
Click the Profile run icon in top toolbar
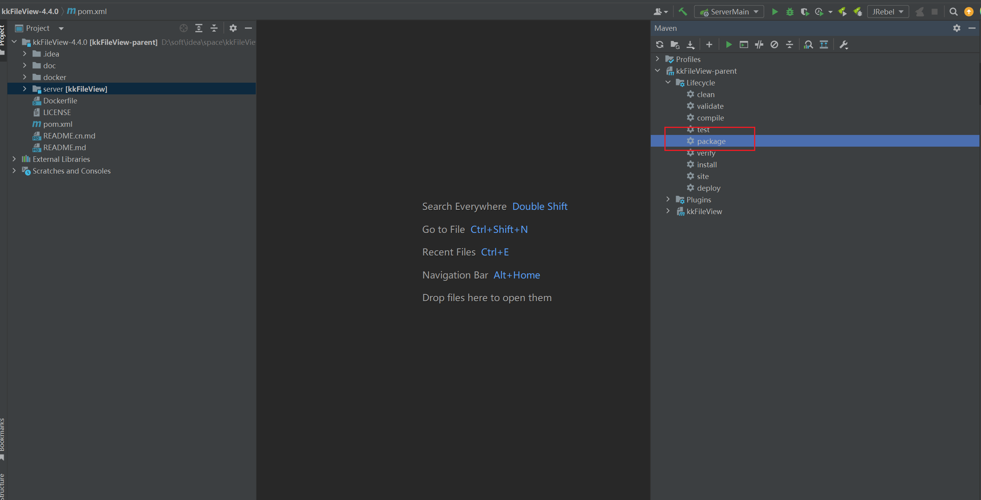click(x=819, y=12)
